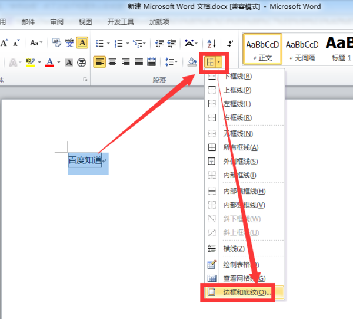Expand the Bullets dropdown arrow
Viewport: 353px width, 319px height.
point(108,43)
